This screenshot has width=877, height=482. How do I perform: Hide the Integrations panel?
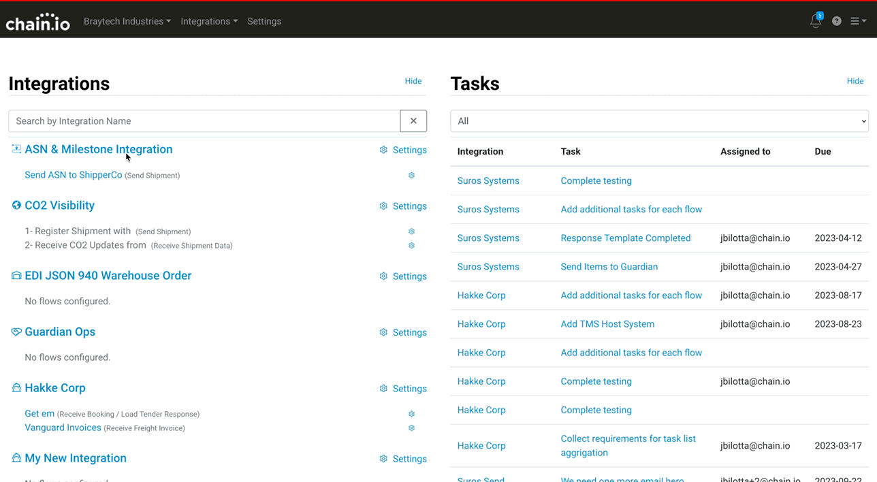click(x=413, y=80)
